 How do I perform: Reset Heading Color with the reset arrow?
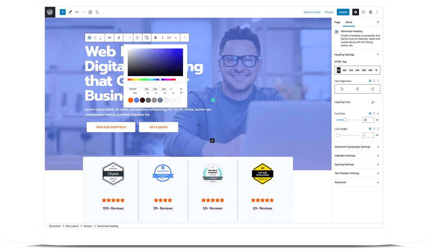pyautogui.click(x=373, y=102)
